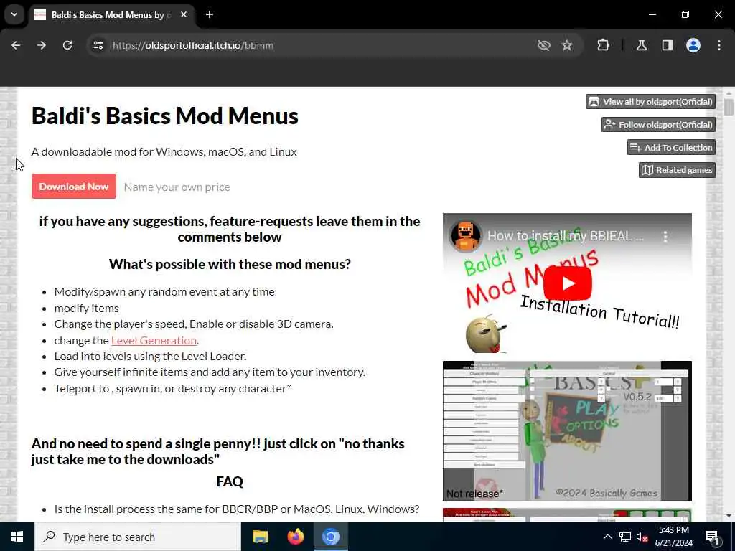Open the notification center icon
The width and height of the screenshot is (735, 551).
pos(712,537)
